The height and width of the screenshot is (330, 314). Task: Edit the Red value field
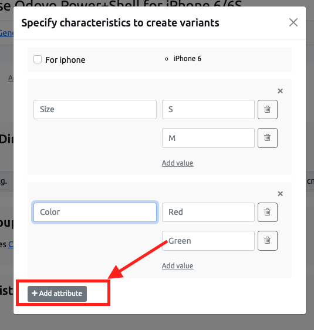(x=208, y=212)
